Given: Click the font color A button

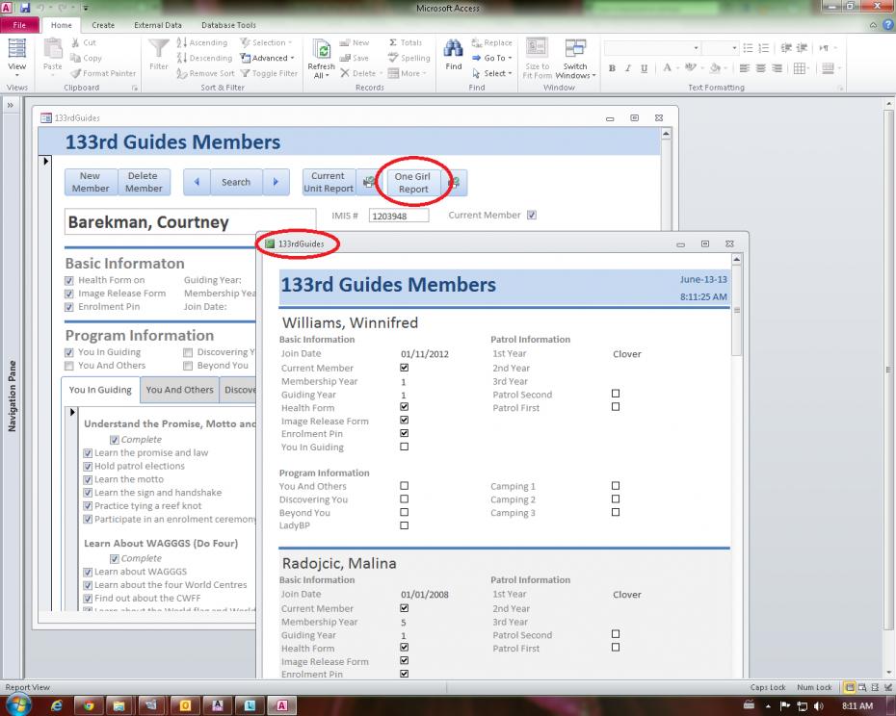Looking at the screenshot, I should pos(667,68).
